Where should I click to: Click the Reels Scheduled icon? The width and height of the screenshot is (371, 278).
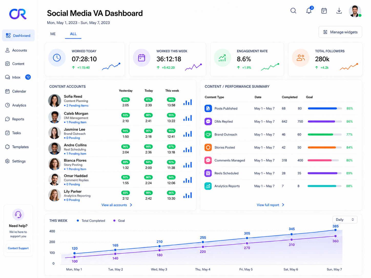208,173
